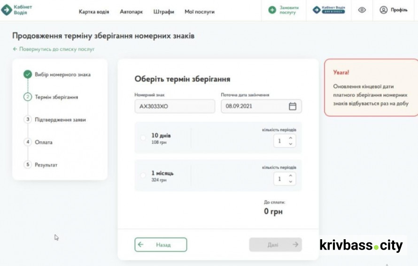Click the Кабінет Водія для бізнесу badge

[329, 10]
